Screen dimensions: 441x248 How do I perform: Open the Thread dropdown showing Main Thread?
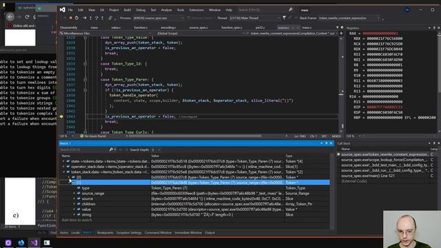point(254,18)
